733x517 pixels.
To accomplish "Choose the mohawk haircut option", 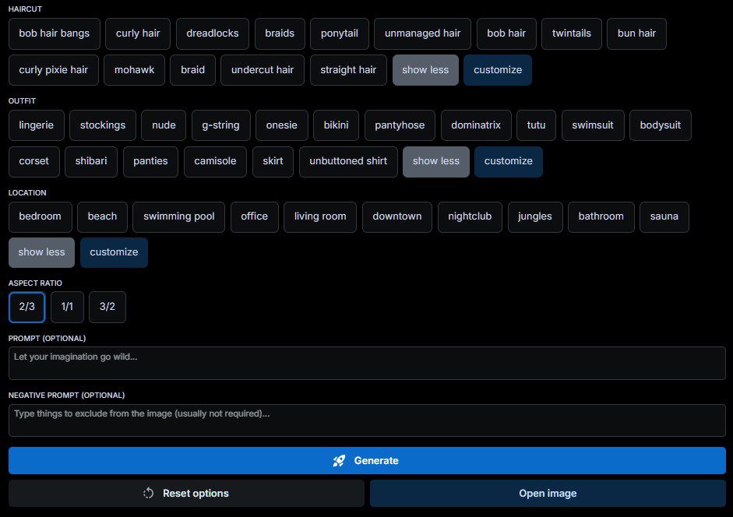I will (134, 70).
